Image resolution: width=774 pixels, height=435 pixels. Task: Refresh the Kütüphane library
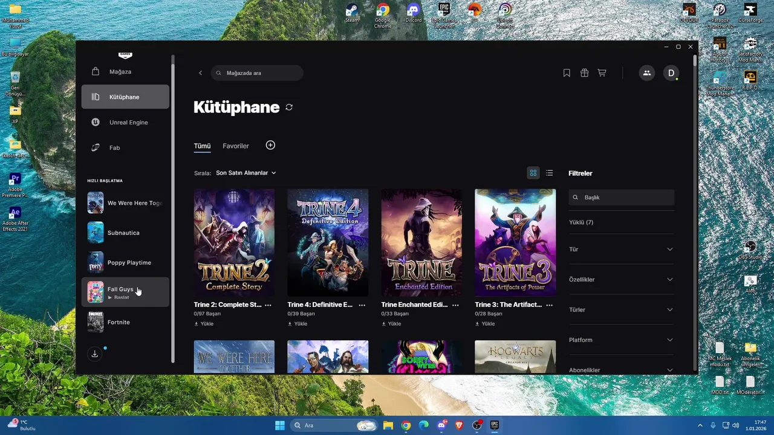(289, 107)
